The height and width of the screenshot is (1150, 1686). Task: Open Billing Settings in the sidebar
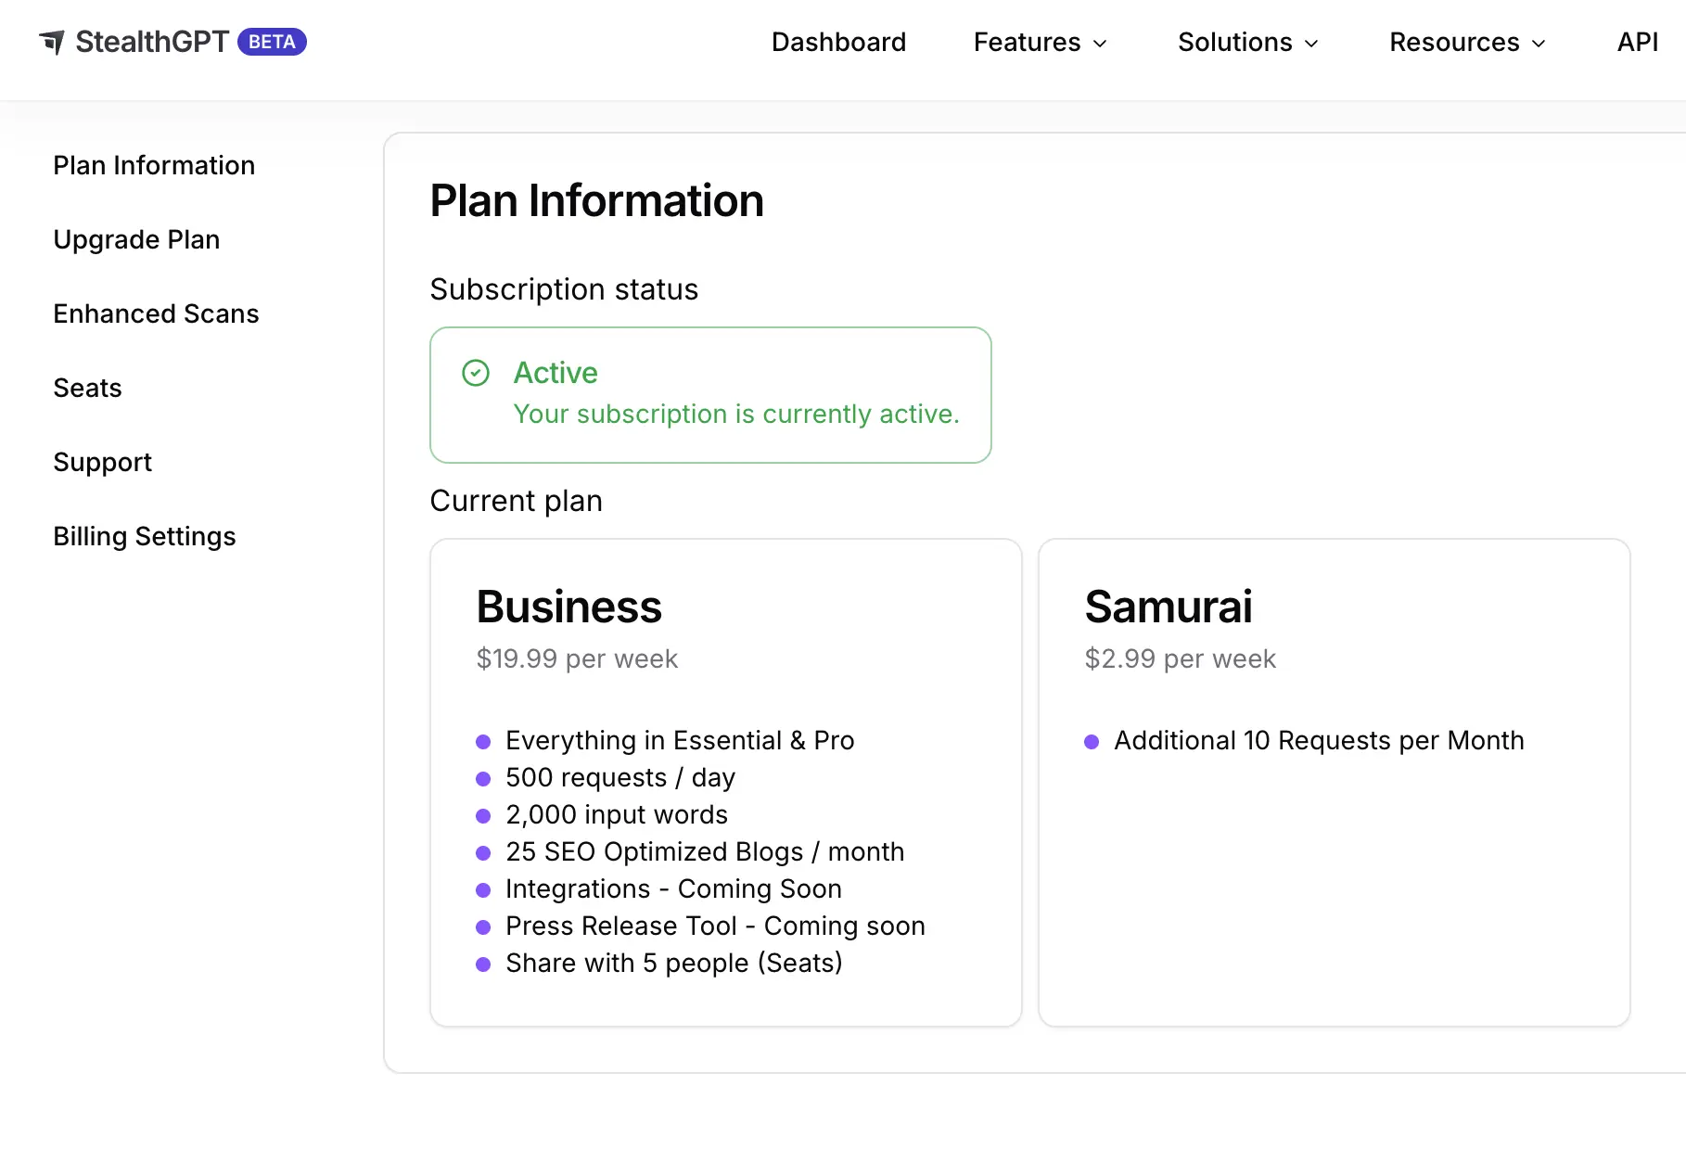tap(145, 536)
